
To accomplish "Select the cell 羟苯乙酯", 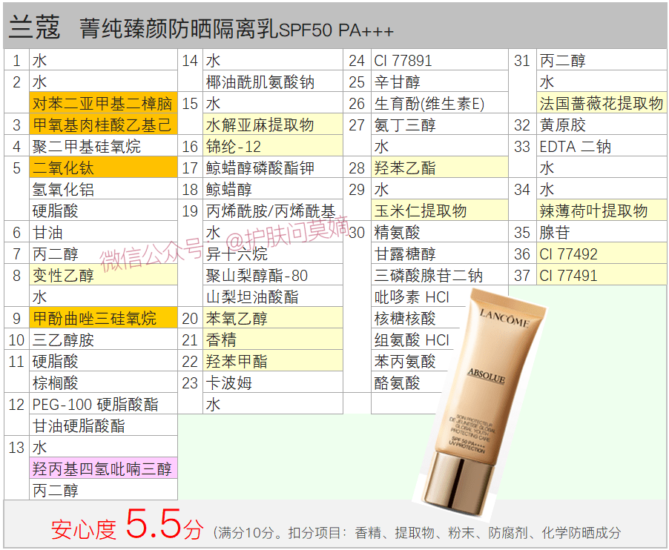I will (x=440, y=167).
